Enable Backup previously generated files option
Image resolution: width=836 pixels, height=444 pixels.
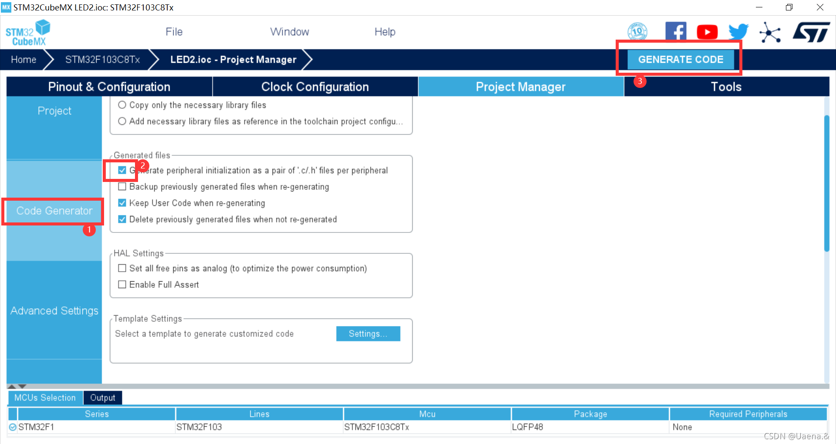[x=122, y=187]
